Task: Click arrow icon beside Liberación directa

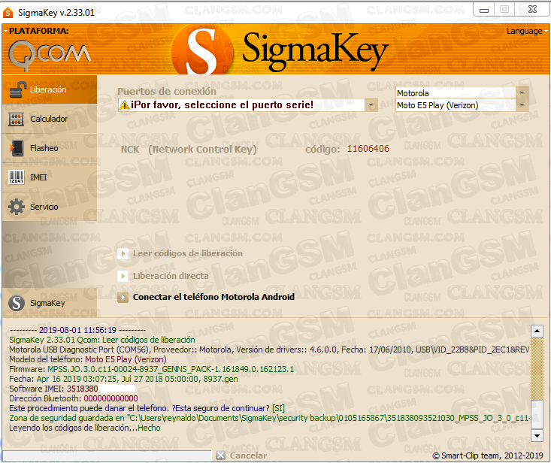Action: pos(123,276)
